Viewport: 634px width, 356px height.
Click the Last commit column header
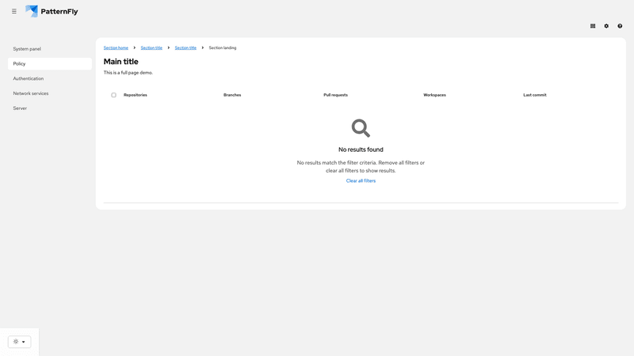(x=534, y=95)
